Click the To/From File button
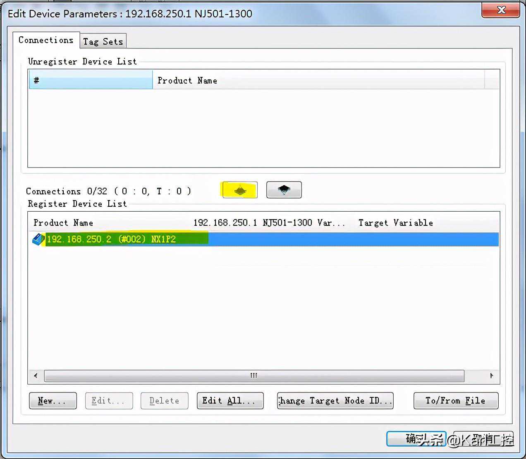Screen dimensions: 526x459 tap(456, 401)
